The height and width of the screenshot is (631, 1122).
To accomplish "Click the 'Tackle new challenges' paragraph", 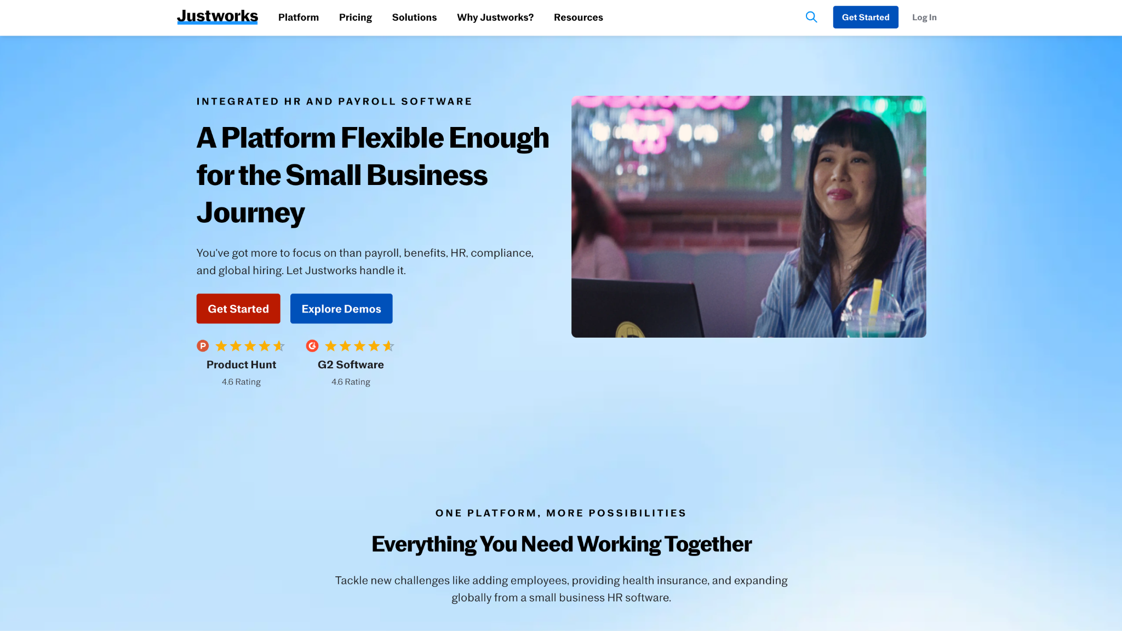I will pos(562,589).
